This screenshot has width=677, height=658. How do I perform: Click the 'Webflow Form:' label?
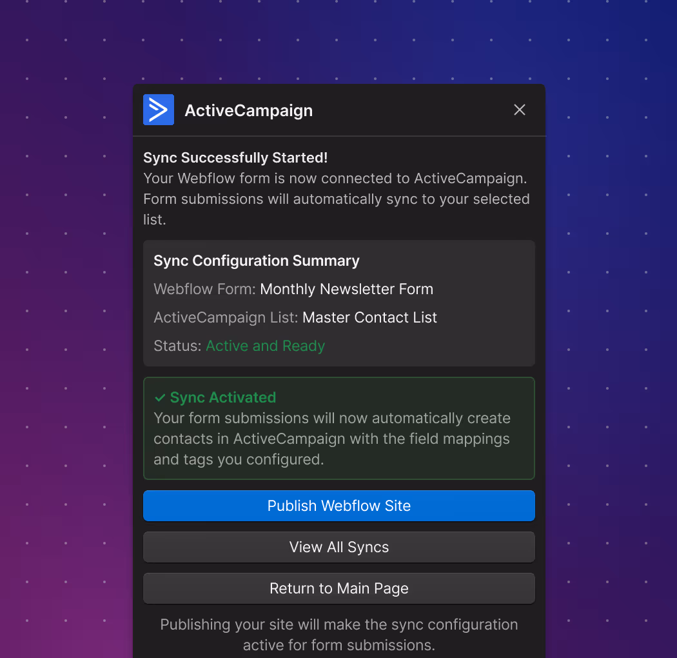(x=204, y=289)
